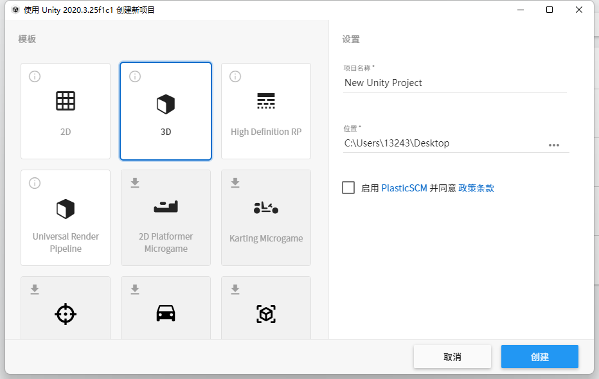The width and height of the screenshot is (599, 379).
Task: Show info for the 2D template
Action: click(x=35, y=76)
